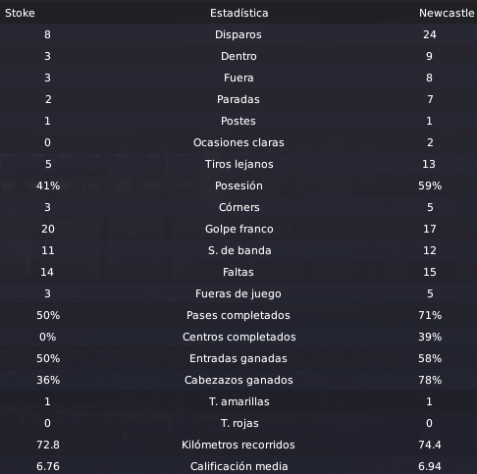Screen dimensions: 477x474
Task: Click the Pases completados label
Action: coord(238,315)
